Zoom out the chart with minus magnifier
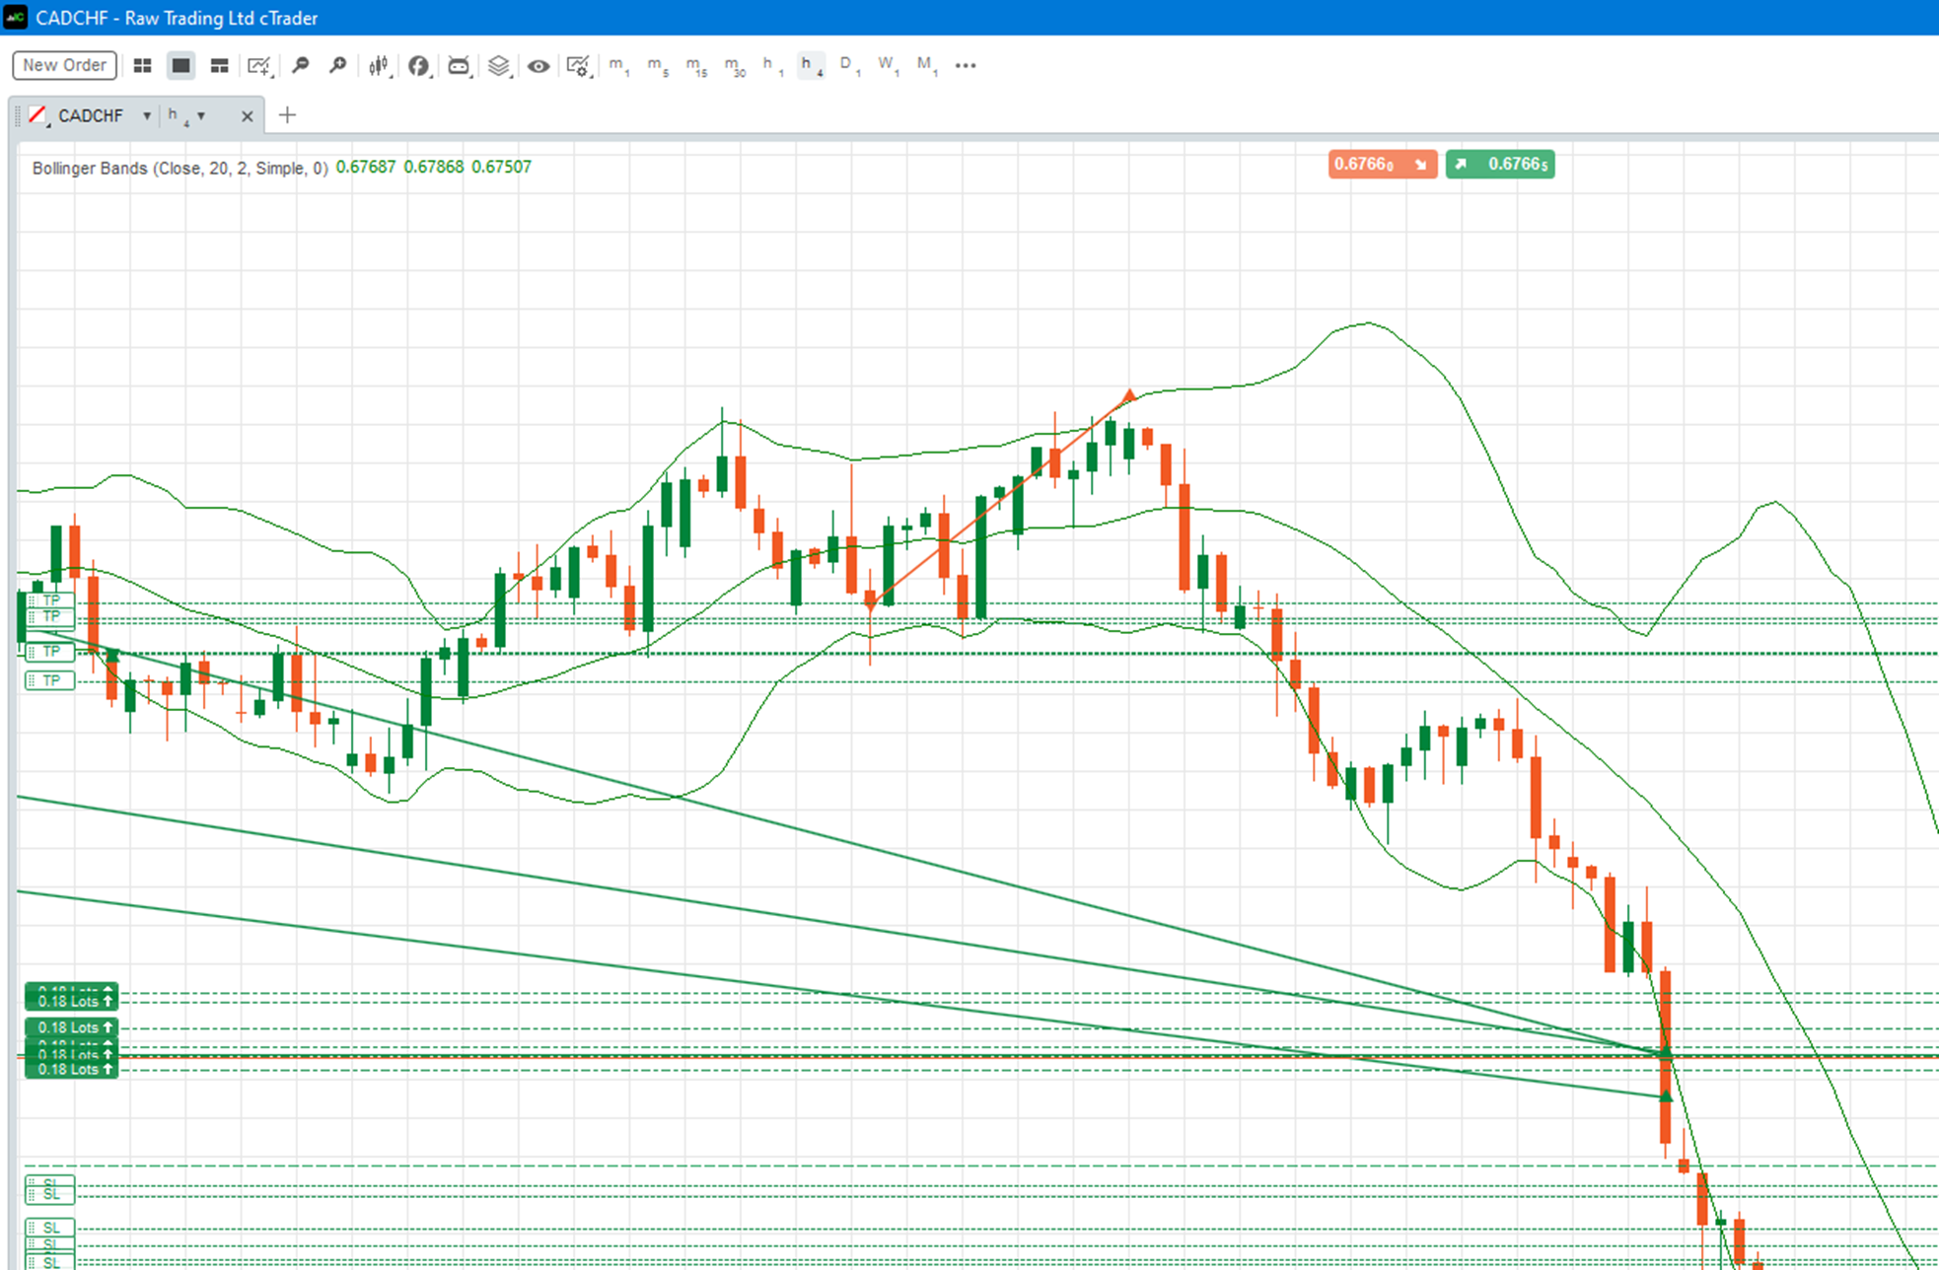1939x1270 pixels. coord(300,65)
